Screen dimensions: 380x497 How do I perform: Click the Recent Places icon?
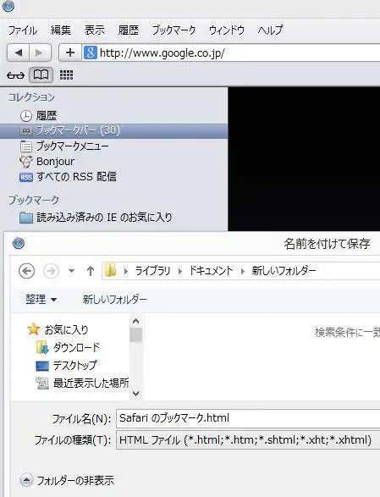point(42,384)
